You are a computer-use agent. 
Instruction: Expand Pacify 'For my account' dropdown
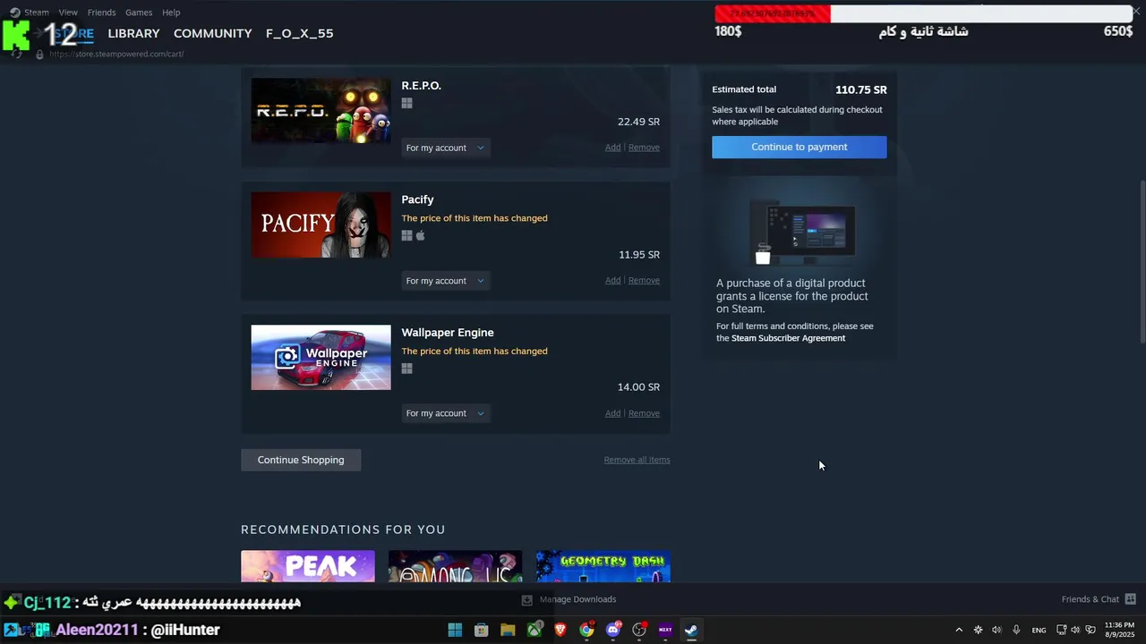(445, 281)
